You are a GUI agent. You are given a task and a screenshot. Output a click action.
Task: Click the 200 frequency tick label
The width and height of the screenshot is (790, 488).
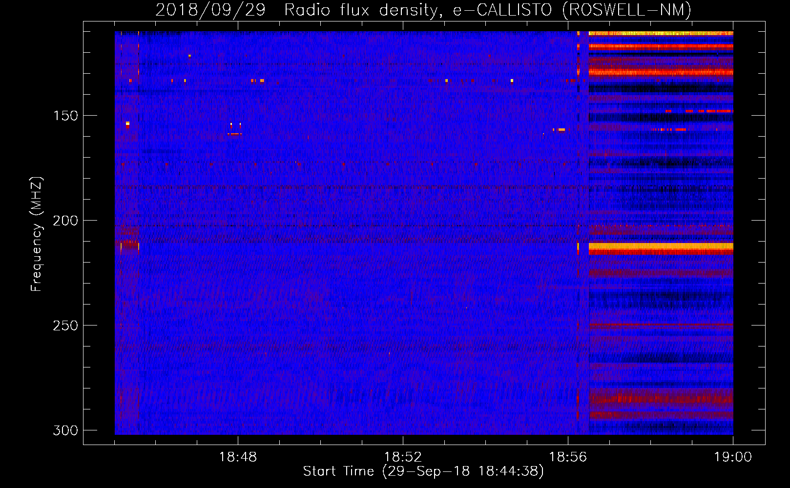(65, 221)
